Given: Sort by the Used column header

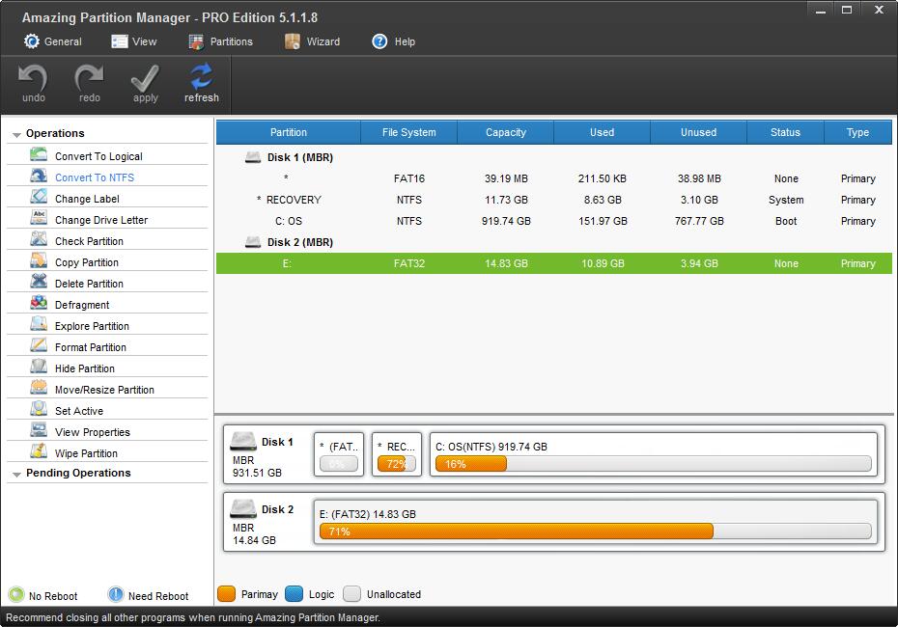Looking at the screenshot, I should pyautogui.click(x=602, y=132).
